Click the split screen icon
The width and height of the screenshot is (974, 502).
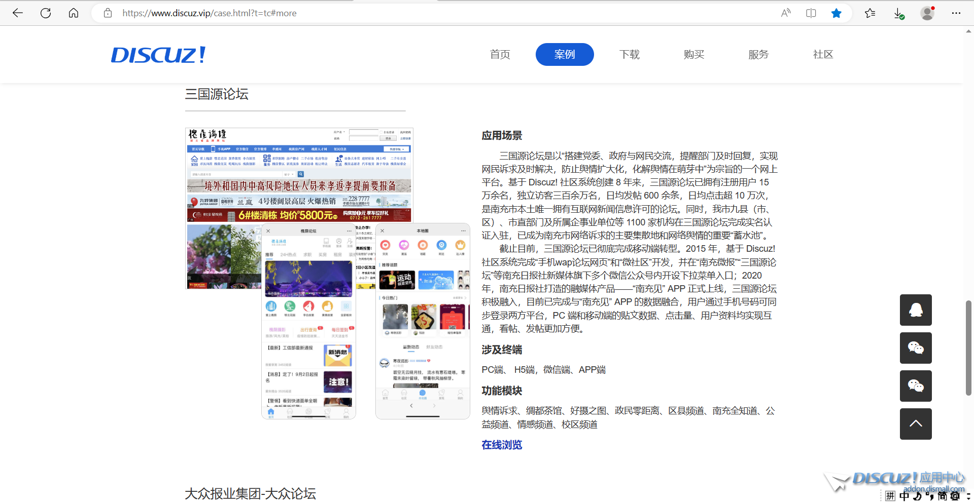(x=811, y=13)
